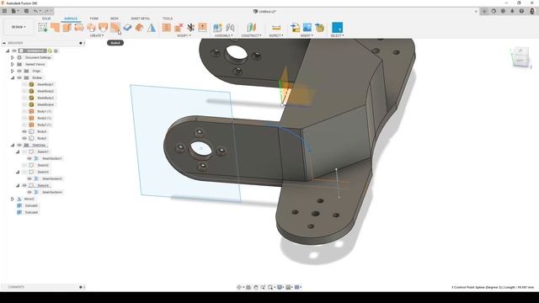The image size is (539, 303).
Task: Click the New Component icon in Assemble
Action: 217,28
